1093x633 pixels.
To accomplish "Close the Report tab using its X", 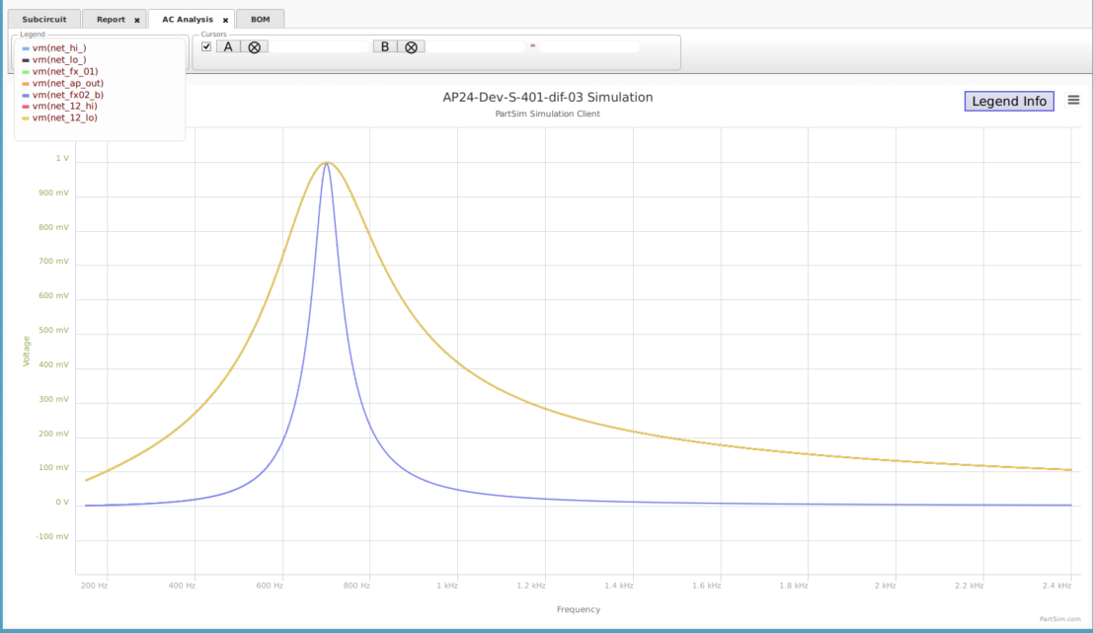I will tap(137, 20).
